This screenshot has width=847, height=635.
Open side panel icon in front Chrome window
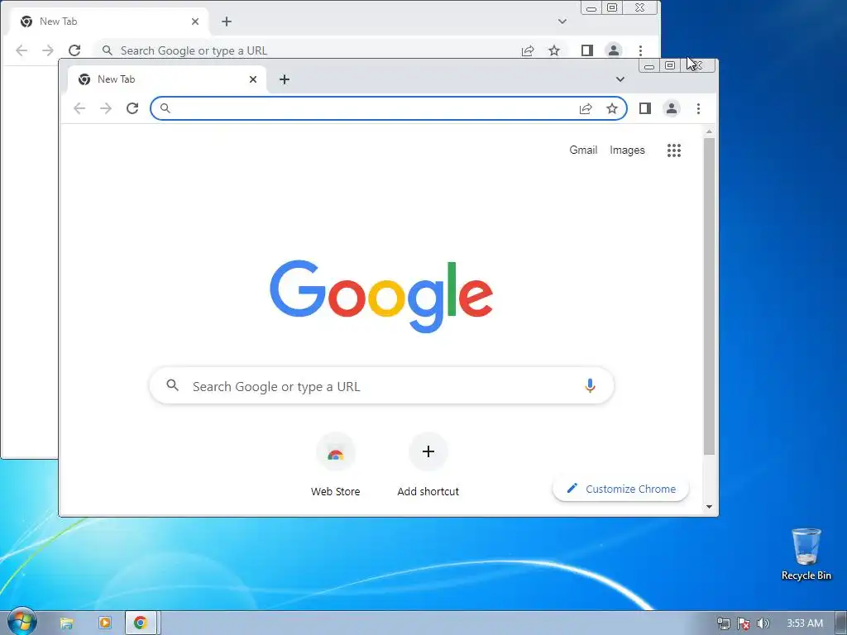click(x=645, y=108)
